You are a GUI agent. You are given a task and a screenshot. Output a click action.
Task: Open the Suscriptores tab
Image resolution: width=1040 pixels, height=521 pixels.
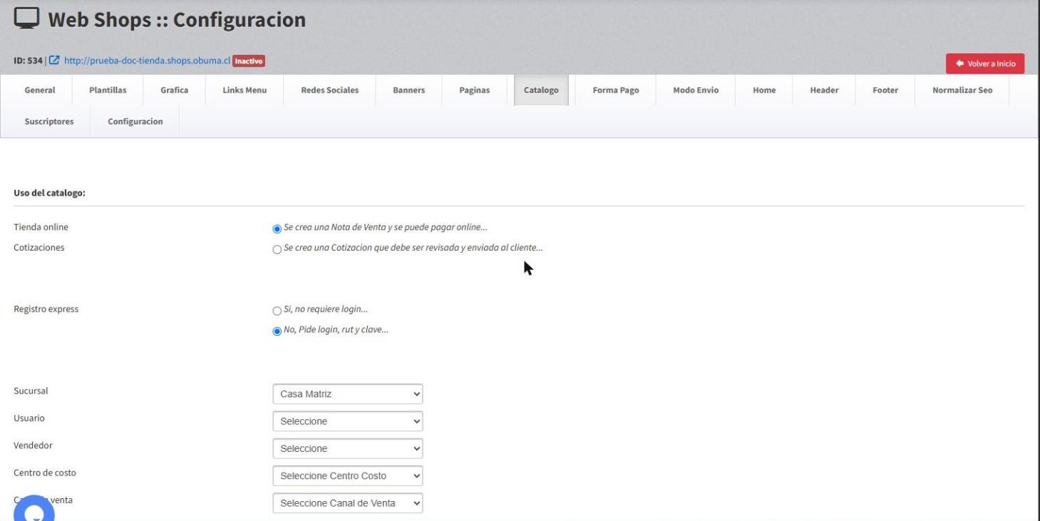49,122
